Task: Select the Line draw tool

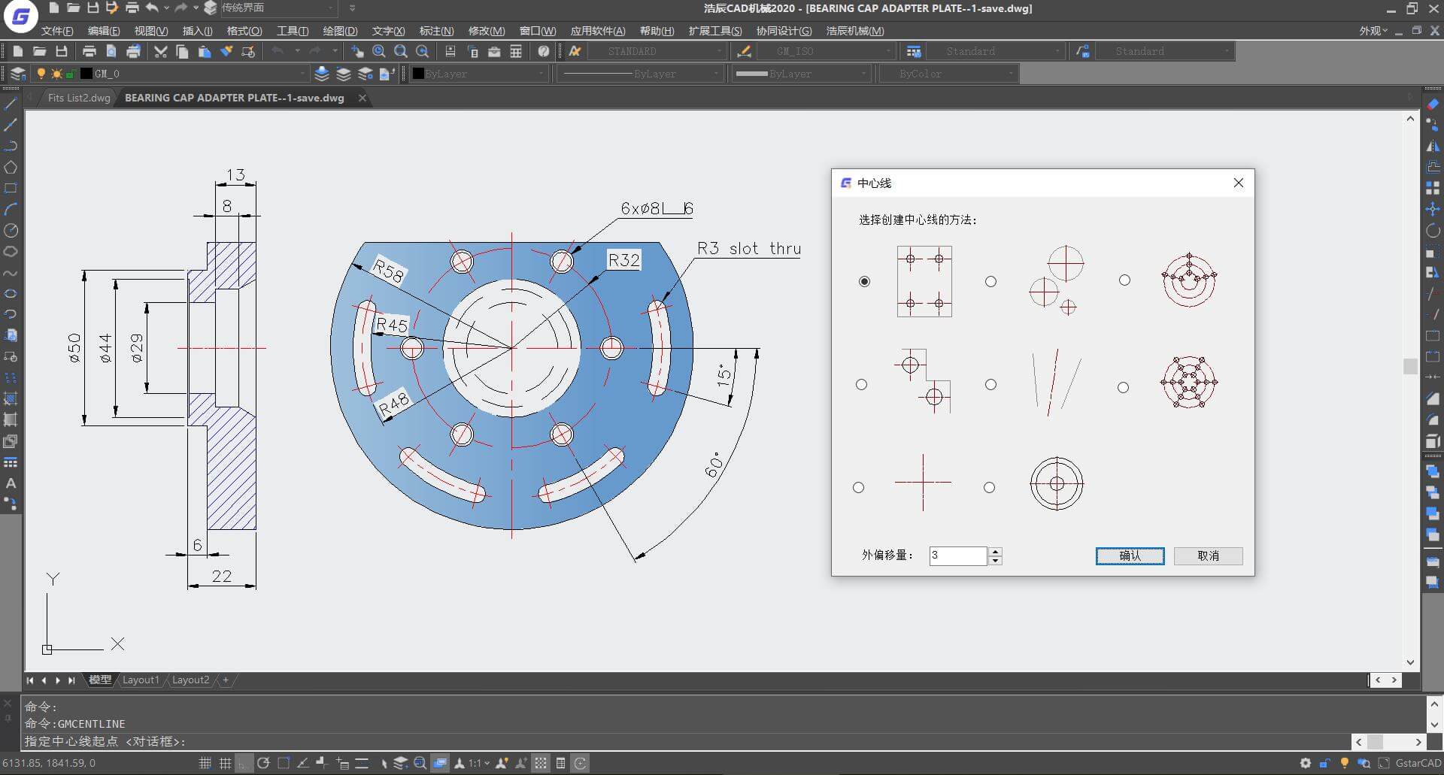Action: click(11, 104)
